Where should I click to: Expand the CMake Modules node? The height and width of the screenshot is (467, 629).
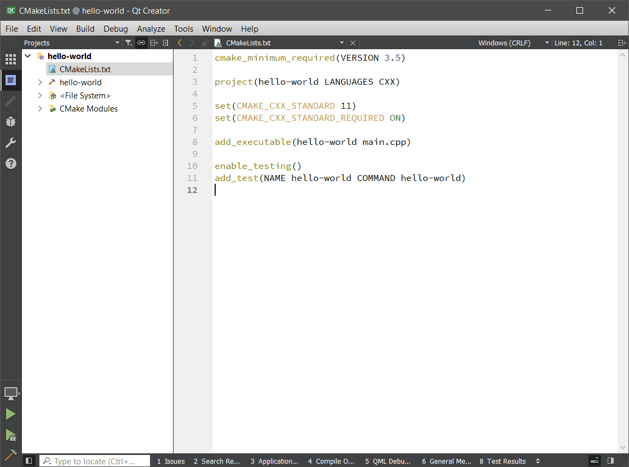(x=39, y=108)
